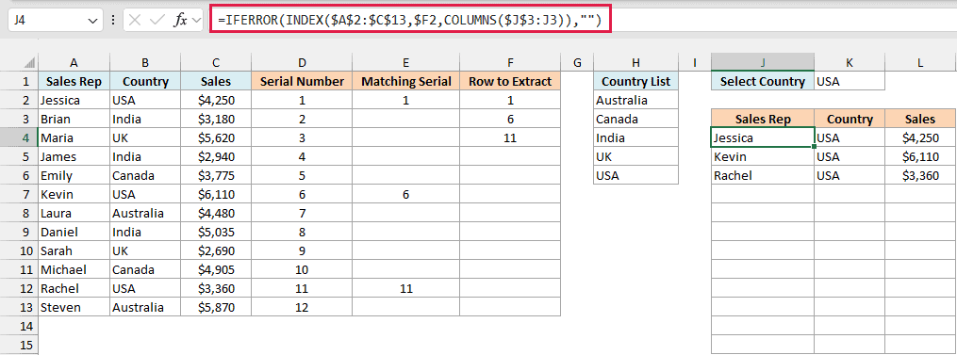The image size is (957, 355).
Task: Select column B header
Action: [x=145, y=62]
